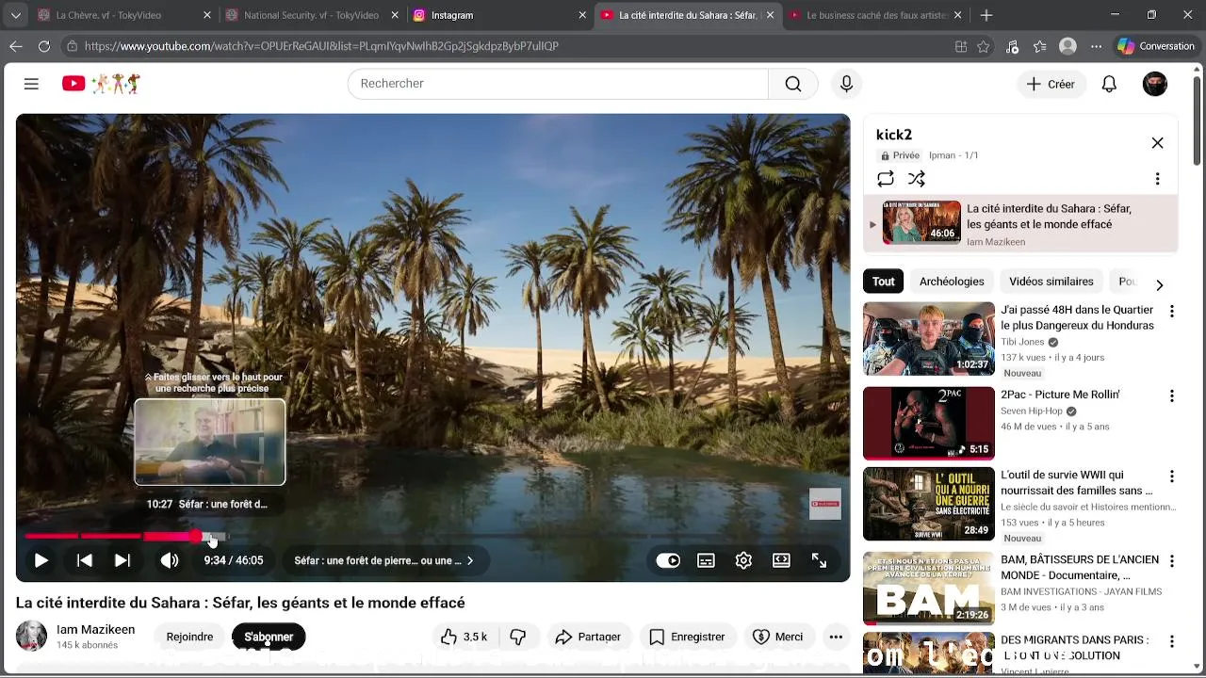Viewport: 1206px width, 678px height.
Task: Open more actions below the video
Action: click(836, 637)
